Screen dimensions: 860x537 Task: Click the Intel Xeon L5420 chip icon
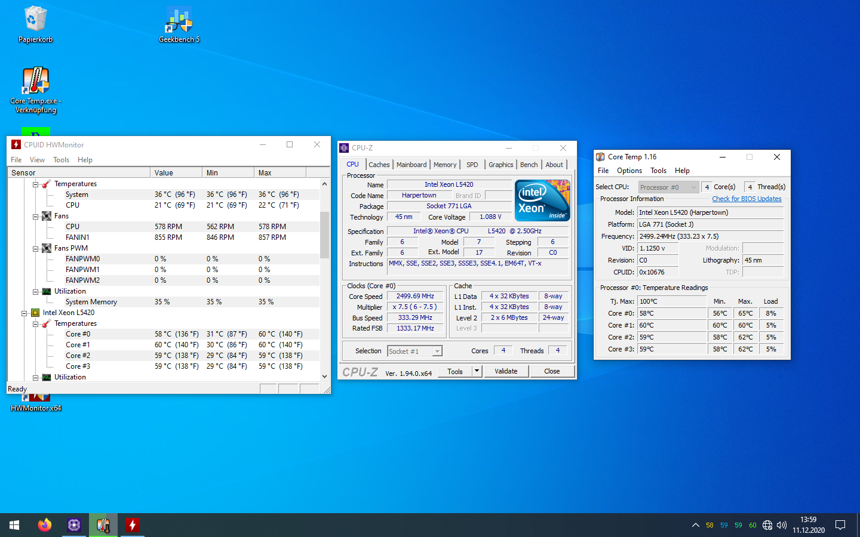coord(35,312)
